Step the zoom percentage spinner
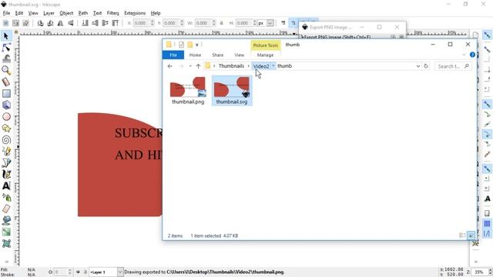Image resolution: width=493 pixels, height=277 pixels. click(490, 272)
